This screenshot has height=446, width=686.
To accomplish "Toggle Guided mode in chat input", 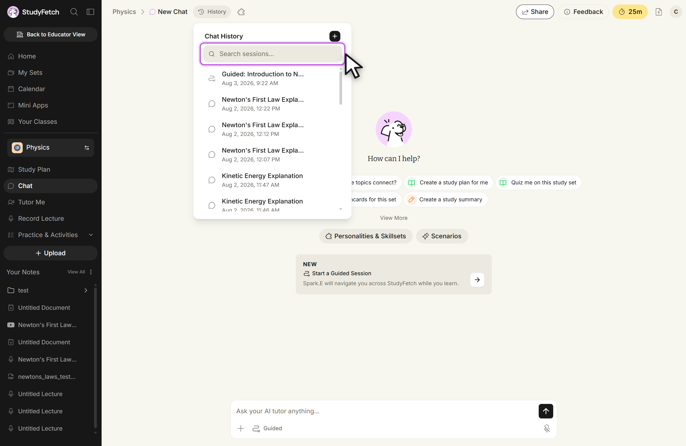I will tap(267, 428).
